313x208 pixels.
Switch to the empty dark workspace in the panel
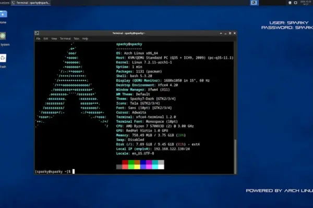tap(272, 3)
